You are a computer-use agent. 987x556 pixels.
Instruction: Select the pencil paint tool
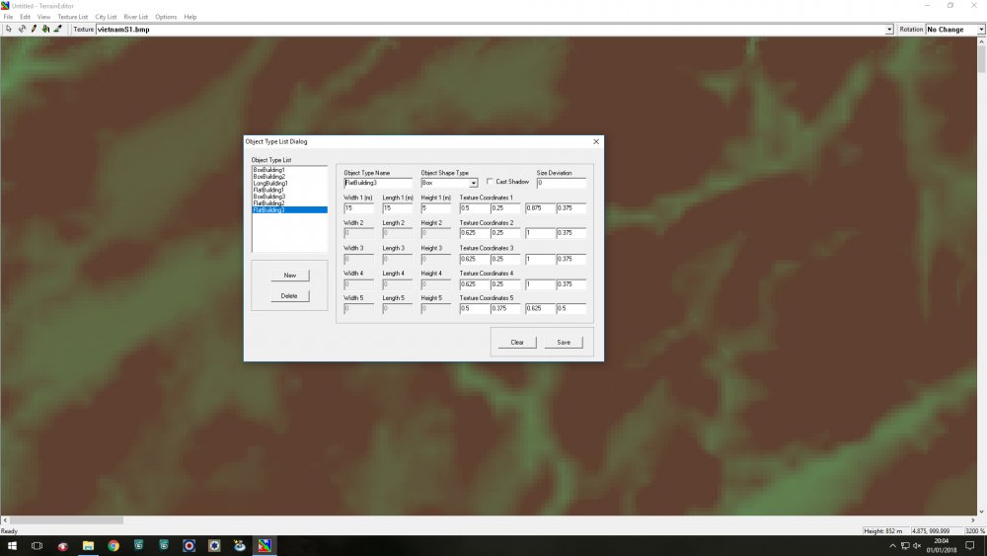pos(34,29)
